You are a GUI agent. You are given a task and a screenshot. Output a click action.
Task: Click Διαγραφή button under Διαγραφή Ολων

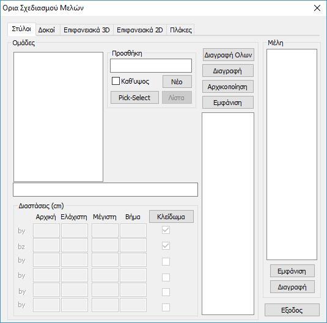228,71
